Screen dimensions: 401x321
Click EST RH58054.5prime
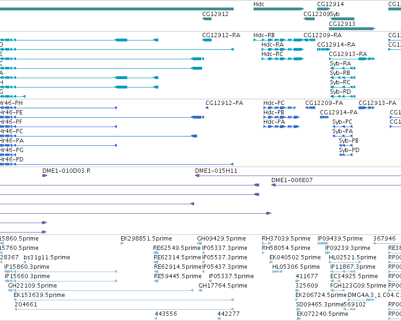coord(286,248)
